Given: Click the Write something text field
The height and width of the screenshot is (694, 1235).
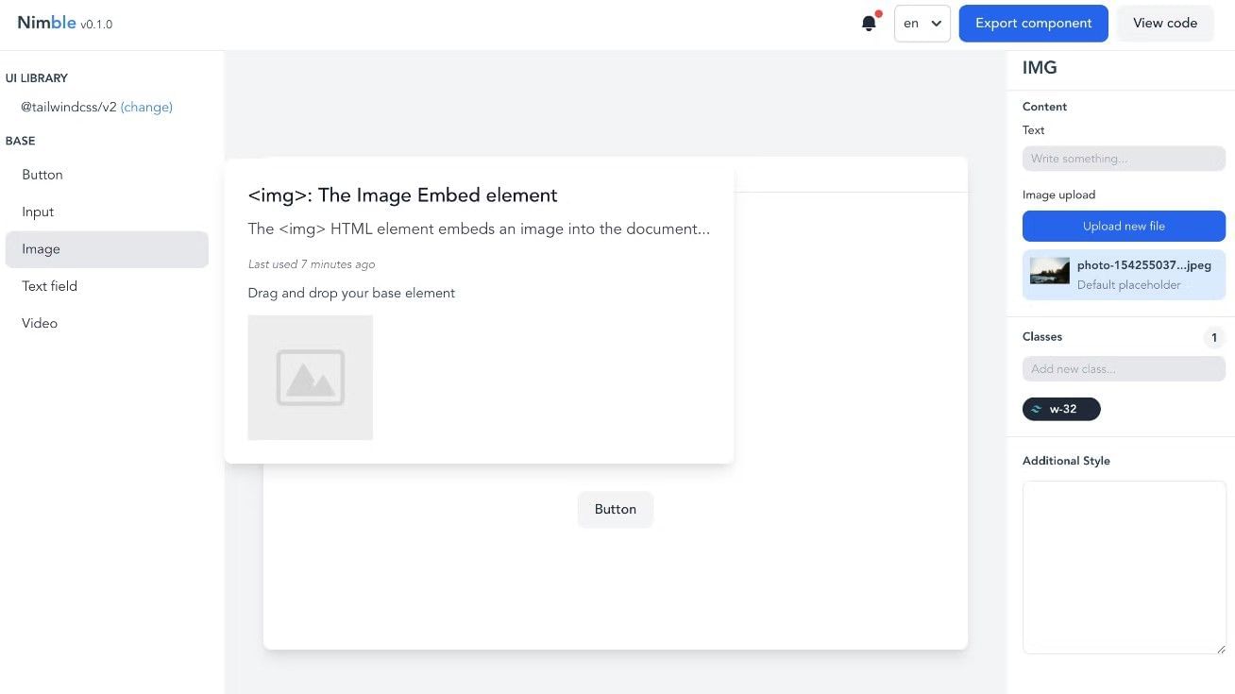Looking at the screenshot, I should click(1123, 158).
